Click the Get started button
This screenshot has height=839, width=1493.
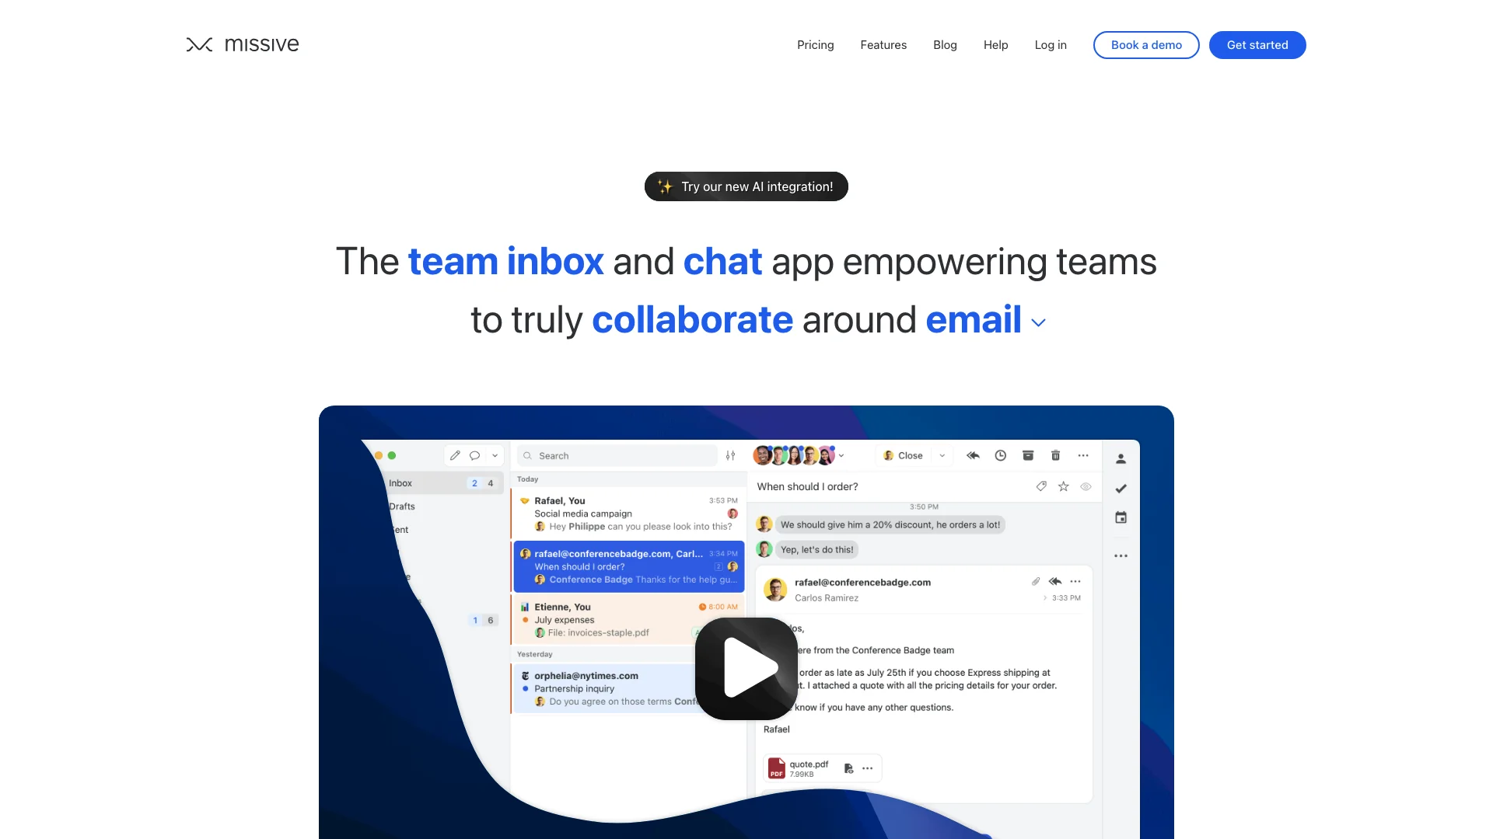(1257, 44)
